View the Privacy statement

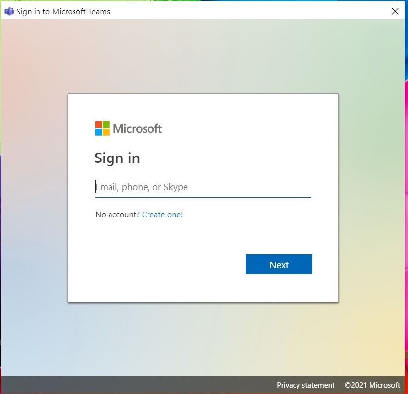pos(305,385)
